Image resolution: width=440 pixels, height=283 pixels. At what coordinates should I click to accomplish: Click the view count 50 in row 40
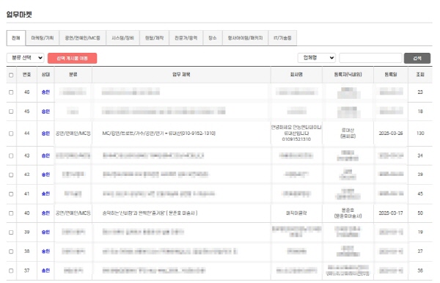tap(420, 213)
